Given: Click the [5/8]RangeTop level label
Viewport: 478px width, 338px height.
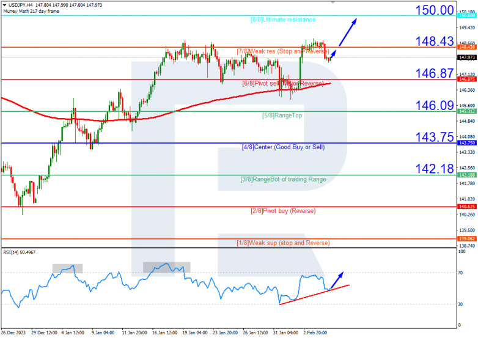Looking at the screenshot, I should tap(282, 116).
